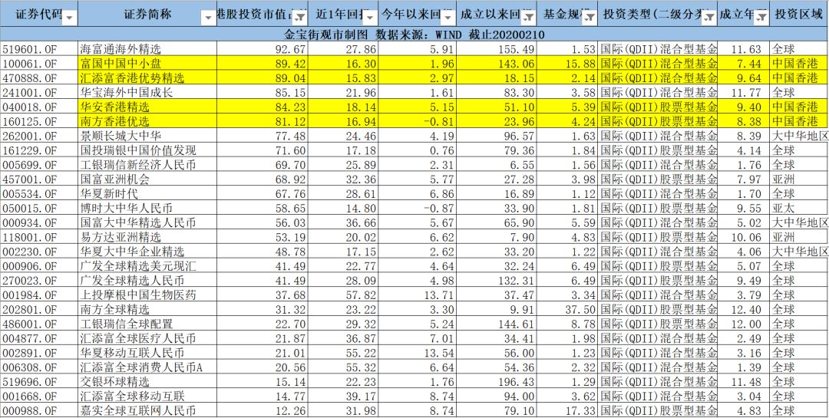Select highlighted cell 富国中国中小盘
Screen dimensions: 829x418
[147, 64]
